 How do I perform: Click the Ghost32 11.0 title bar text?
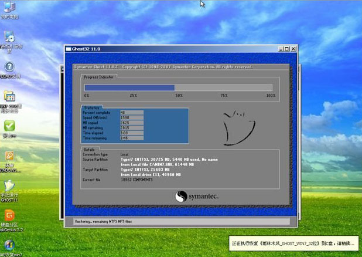click(86, 49)
